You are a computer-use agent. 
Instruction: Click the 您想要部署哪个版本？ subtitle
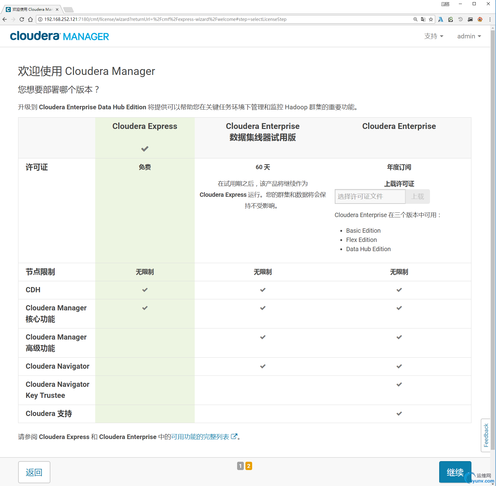(x=58, y=90)
